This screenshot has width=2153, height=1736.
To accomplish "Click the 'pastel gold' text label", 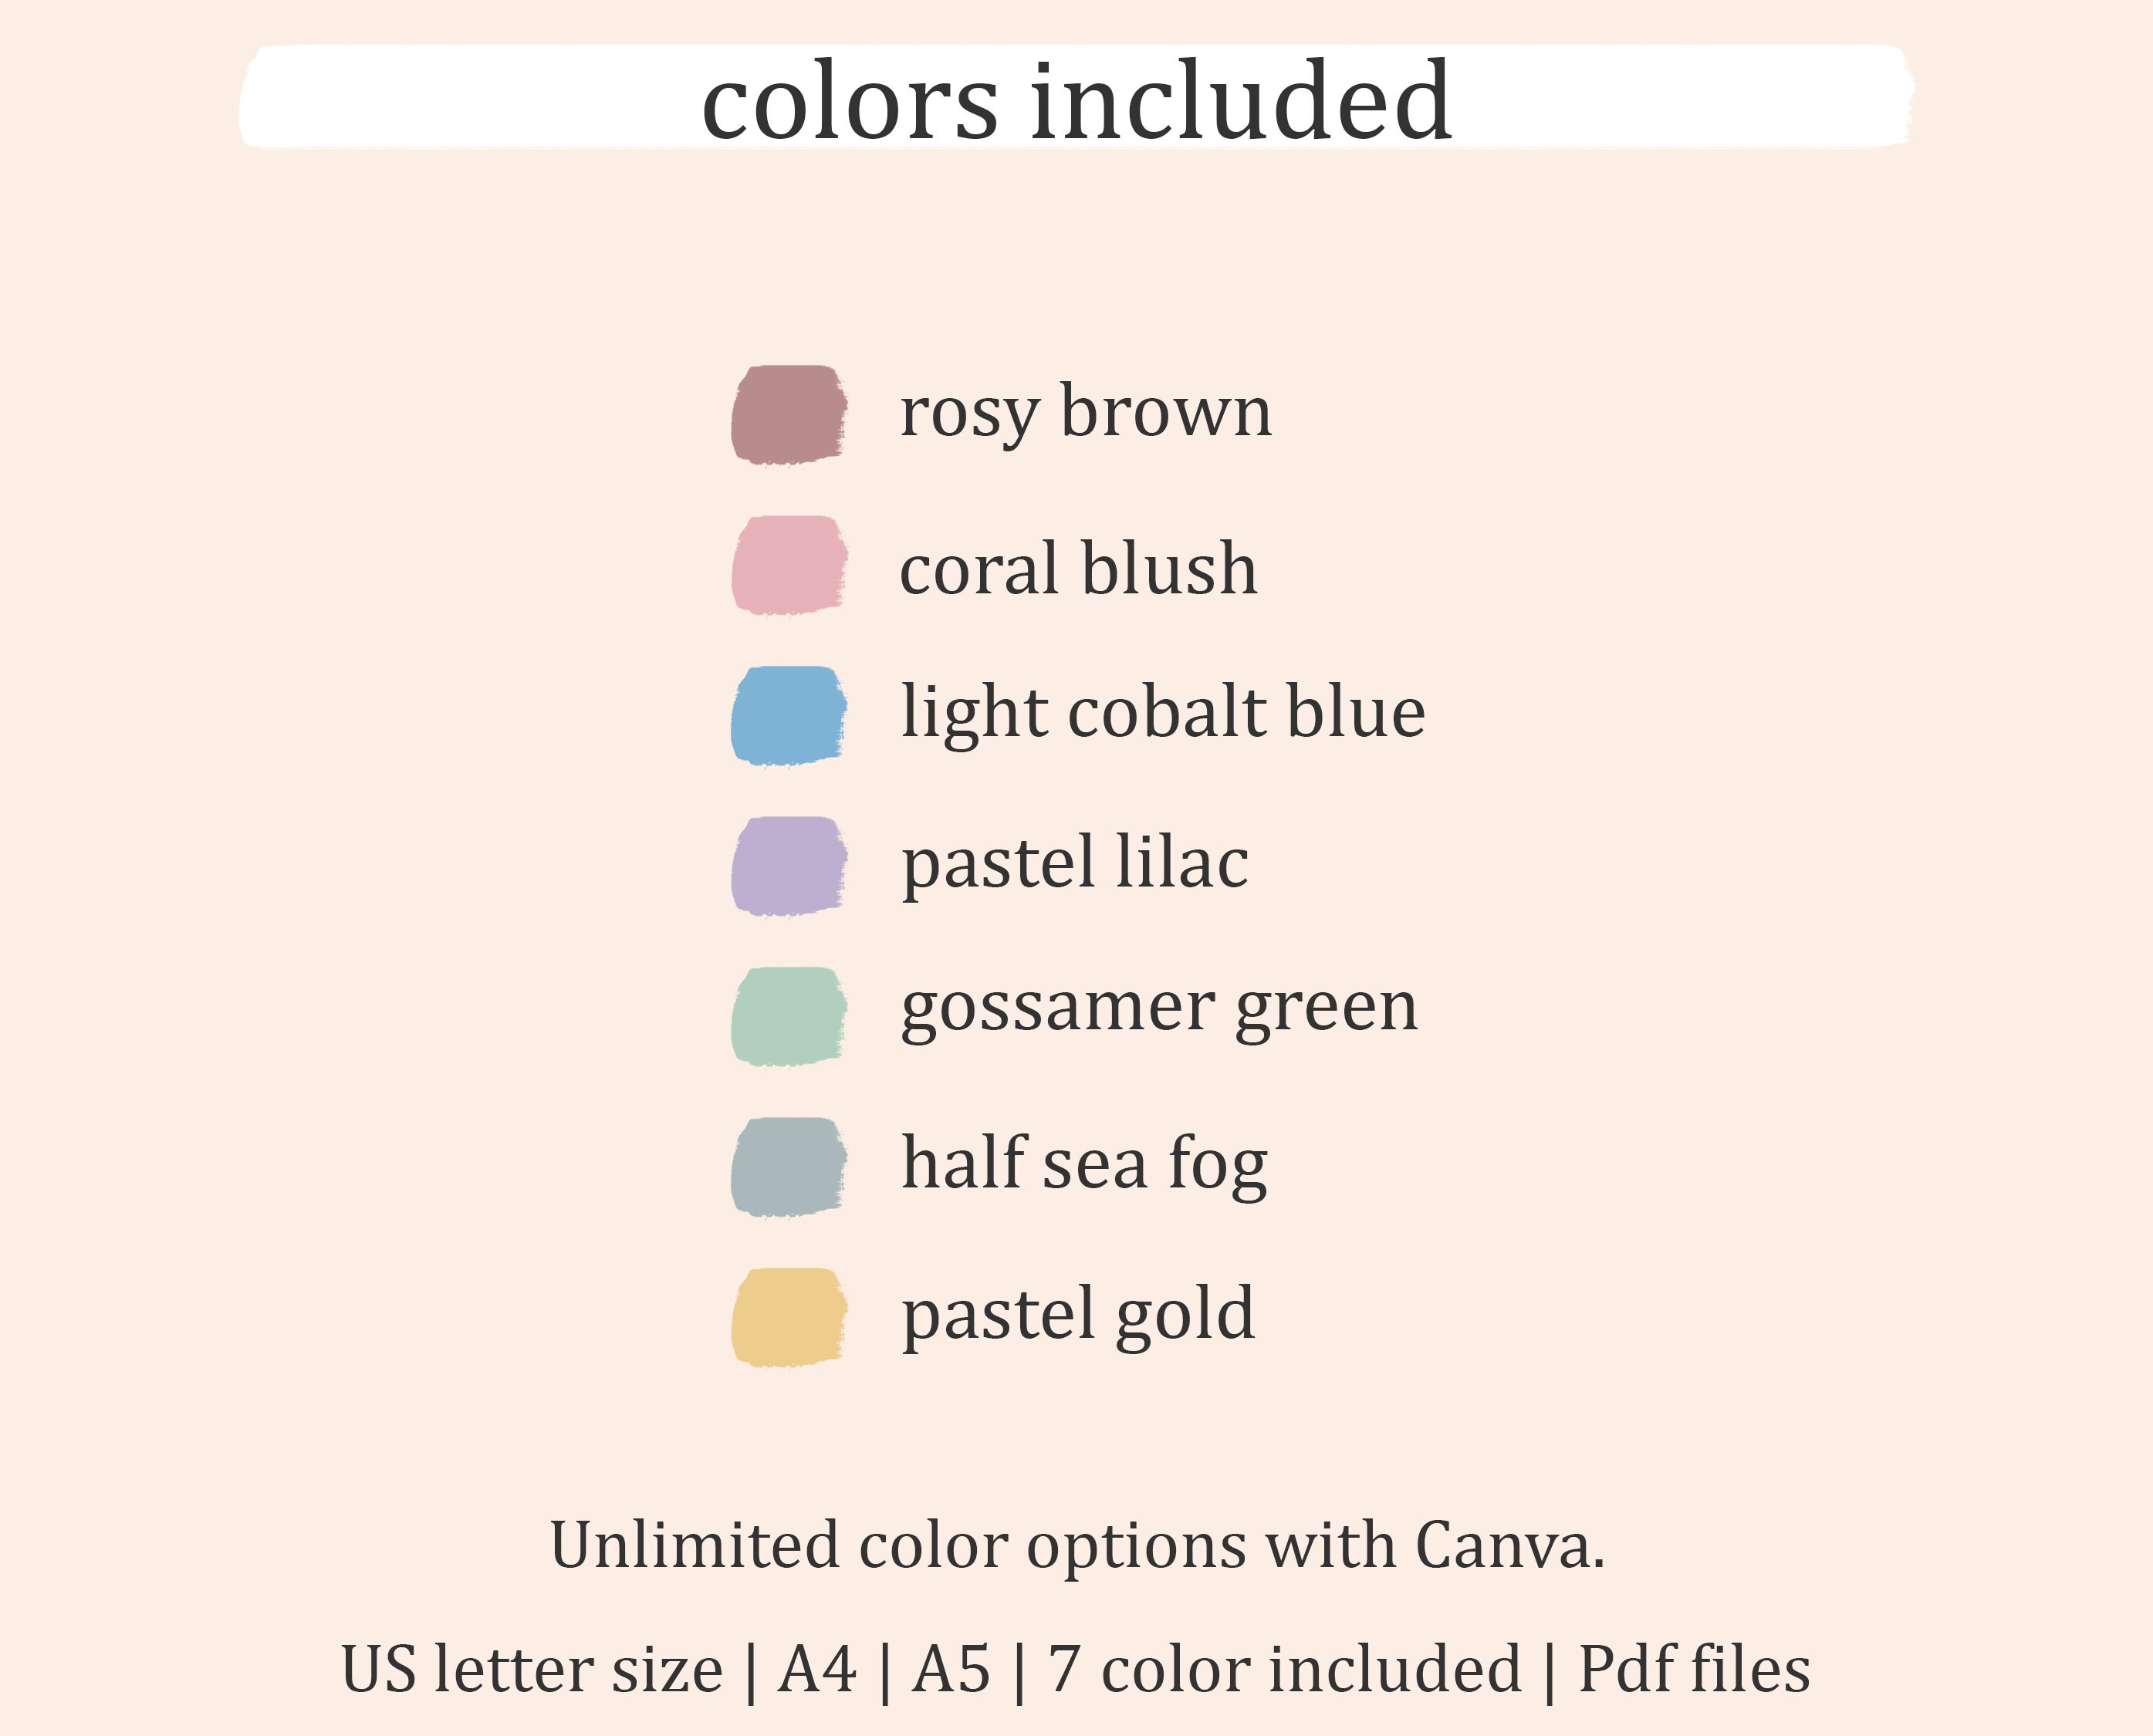I will [x=1078, y=1315].
